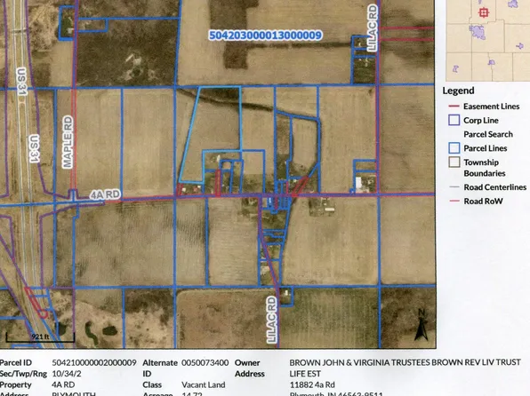Screen dimensions: 530x396
Task: Click the MAPLE RD road label
Action: (x=68, y=142)
